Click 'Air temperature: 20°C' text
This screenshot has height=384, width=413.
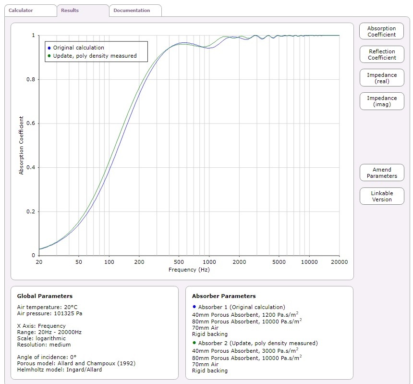pos(47,307)
